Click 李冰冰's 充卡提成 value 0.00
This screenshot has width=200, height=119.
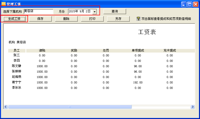[170, 88]
